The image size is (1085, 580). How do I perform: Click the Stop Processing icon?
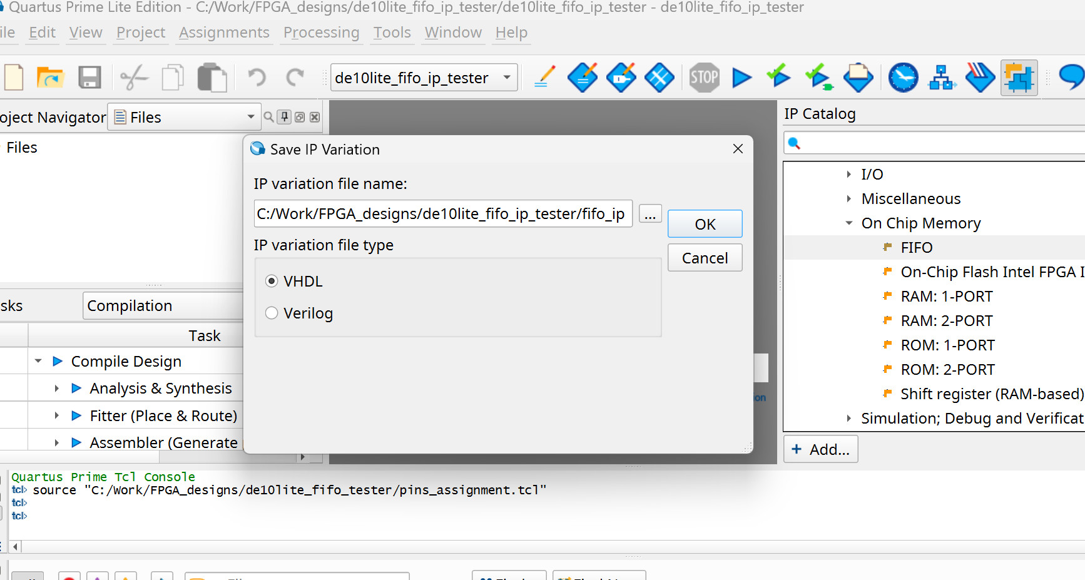pyautogui.click(x=704, y=78)
